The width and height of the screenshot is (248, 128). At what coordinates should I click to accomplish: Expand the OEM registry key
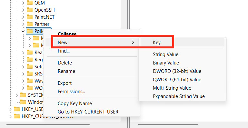point(23,3)
